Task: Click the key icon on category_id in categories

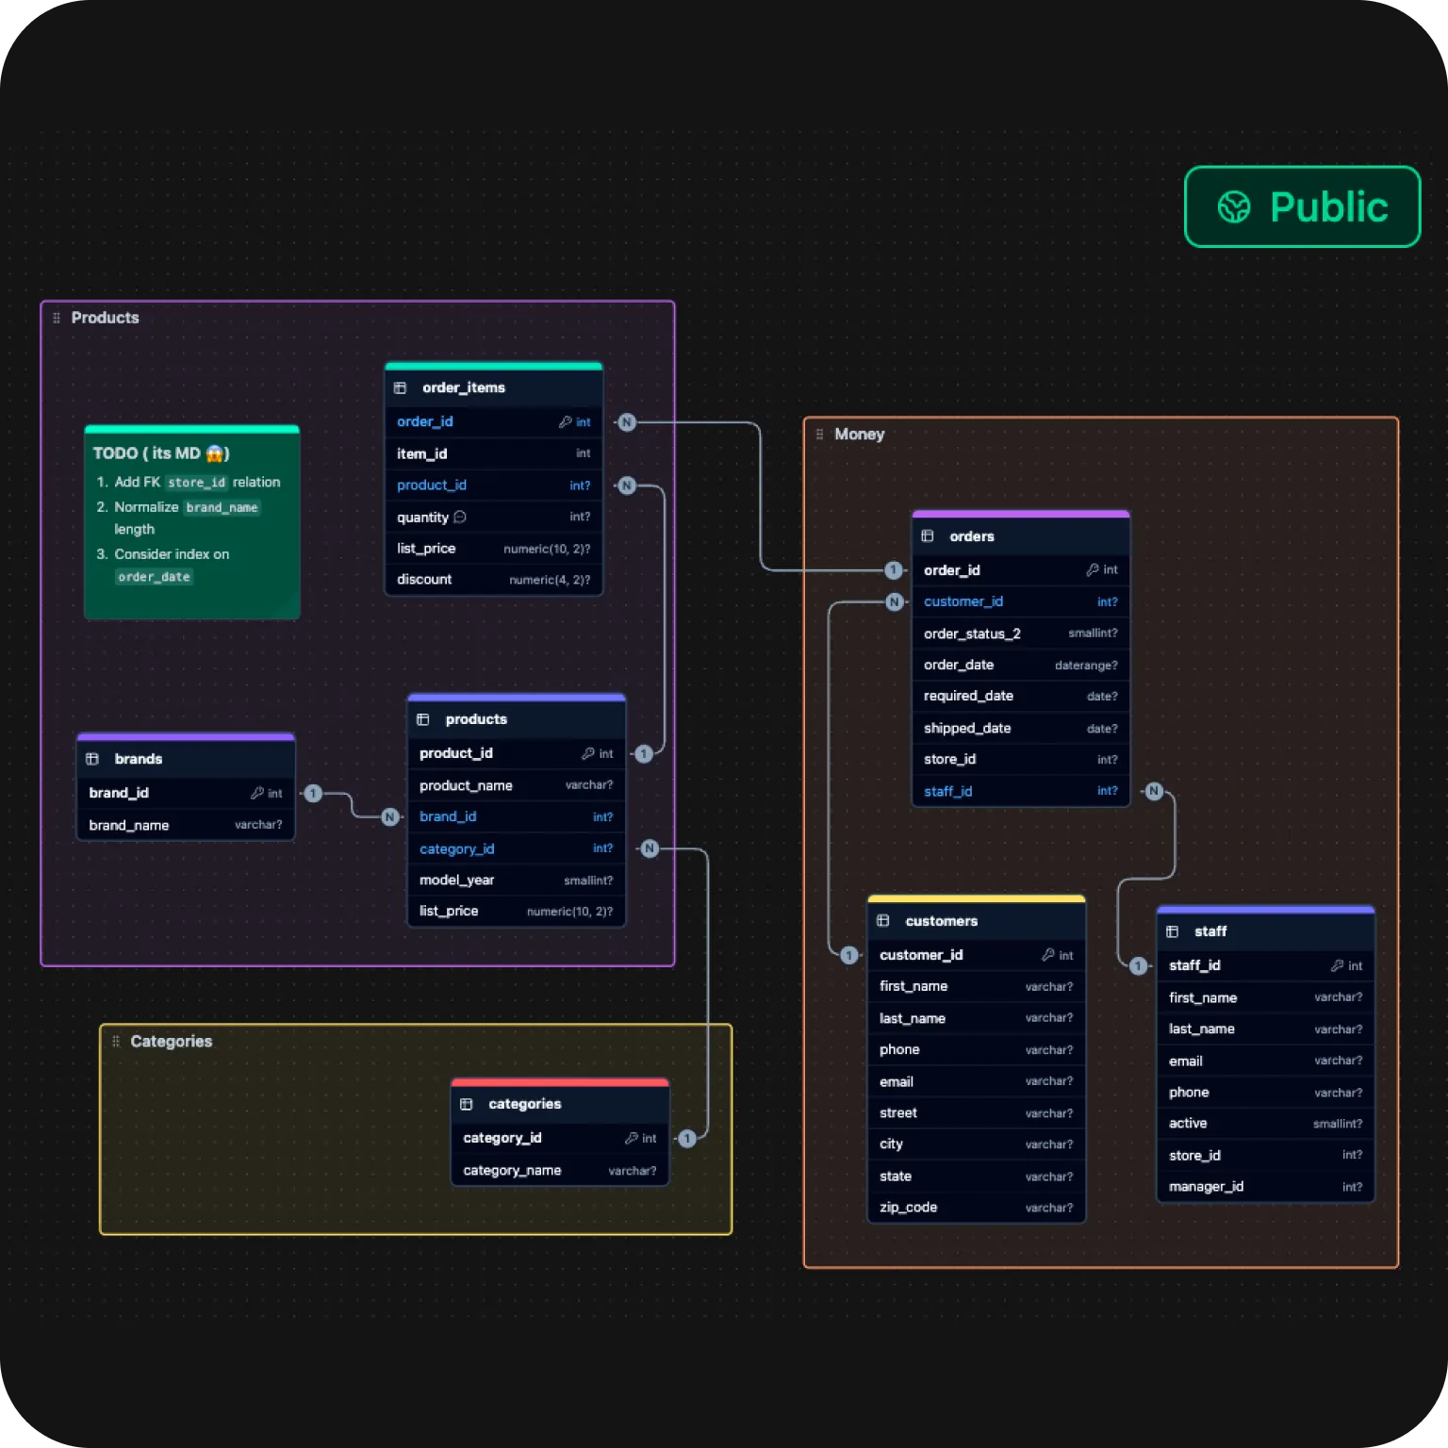Action: pyautogui.click(x=631, y=1138)
